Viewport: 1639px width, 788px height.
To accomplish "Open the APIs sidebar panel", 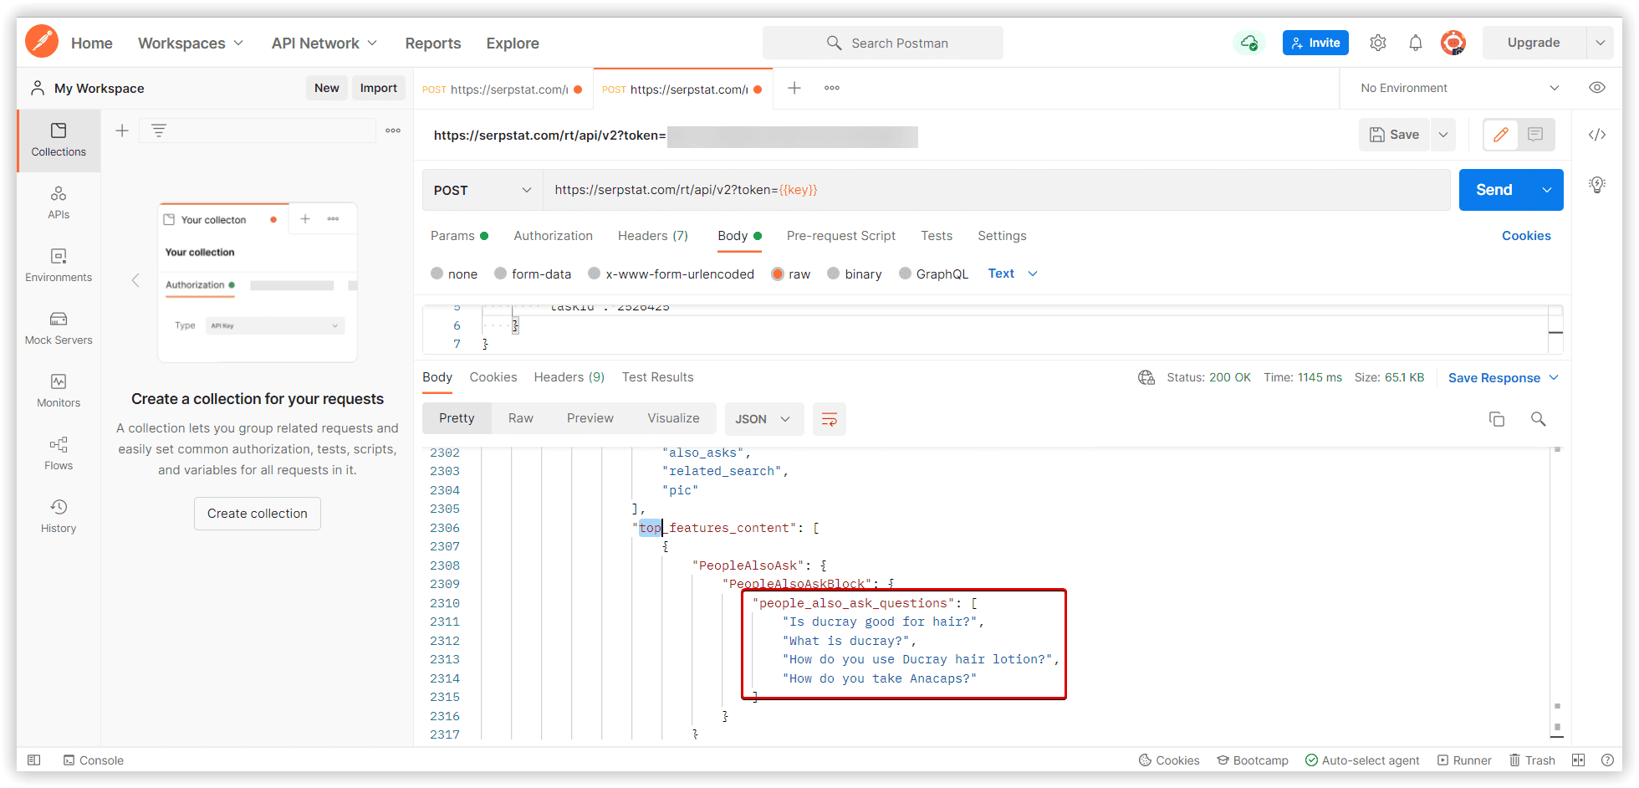I will [x=59, y=203].
